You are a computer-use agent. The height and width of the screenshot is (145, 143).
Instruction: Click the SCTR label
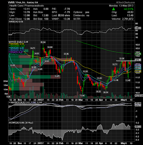(x=77, y=19)
